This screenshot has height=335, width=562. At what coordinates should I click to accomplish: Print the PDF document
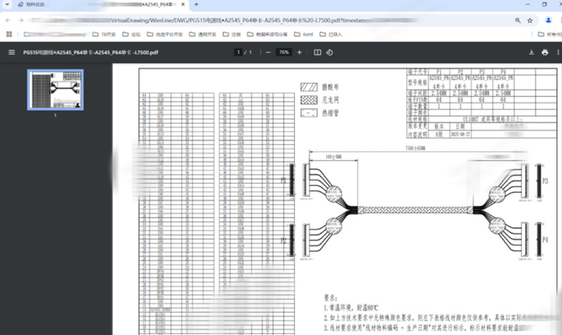pyautogui.click(x=544, y=52)
